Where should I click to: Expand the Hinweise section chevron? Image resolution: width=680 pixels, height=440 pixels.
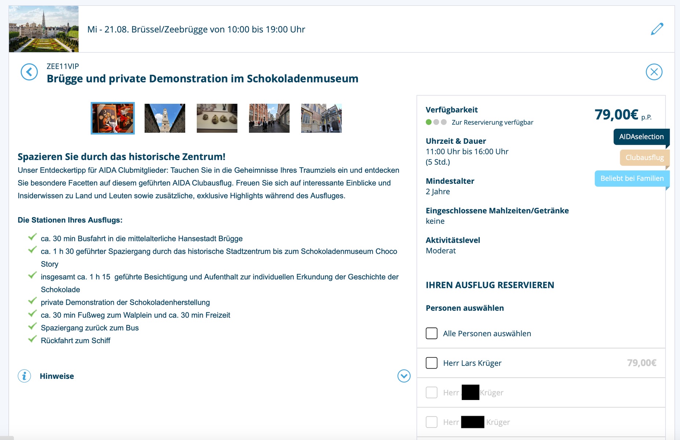coord(404,376)
